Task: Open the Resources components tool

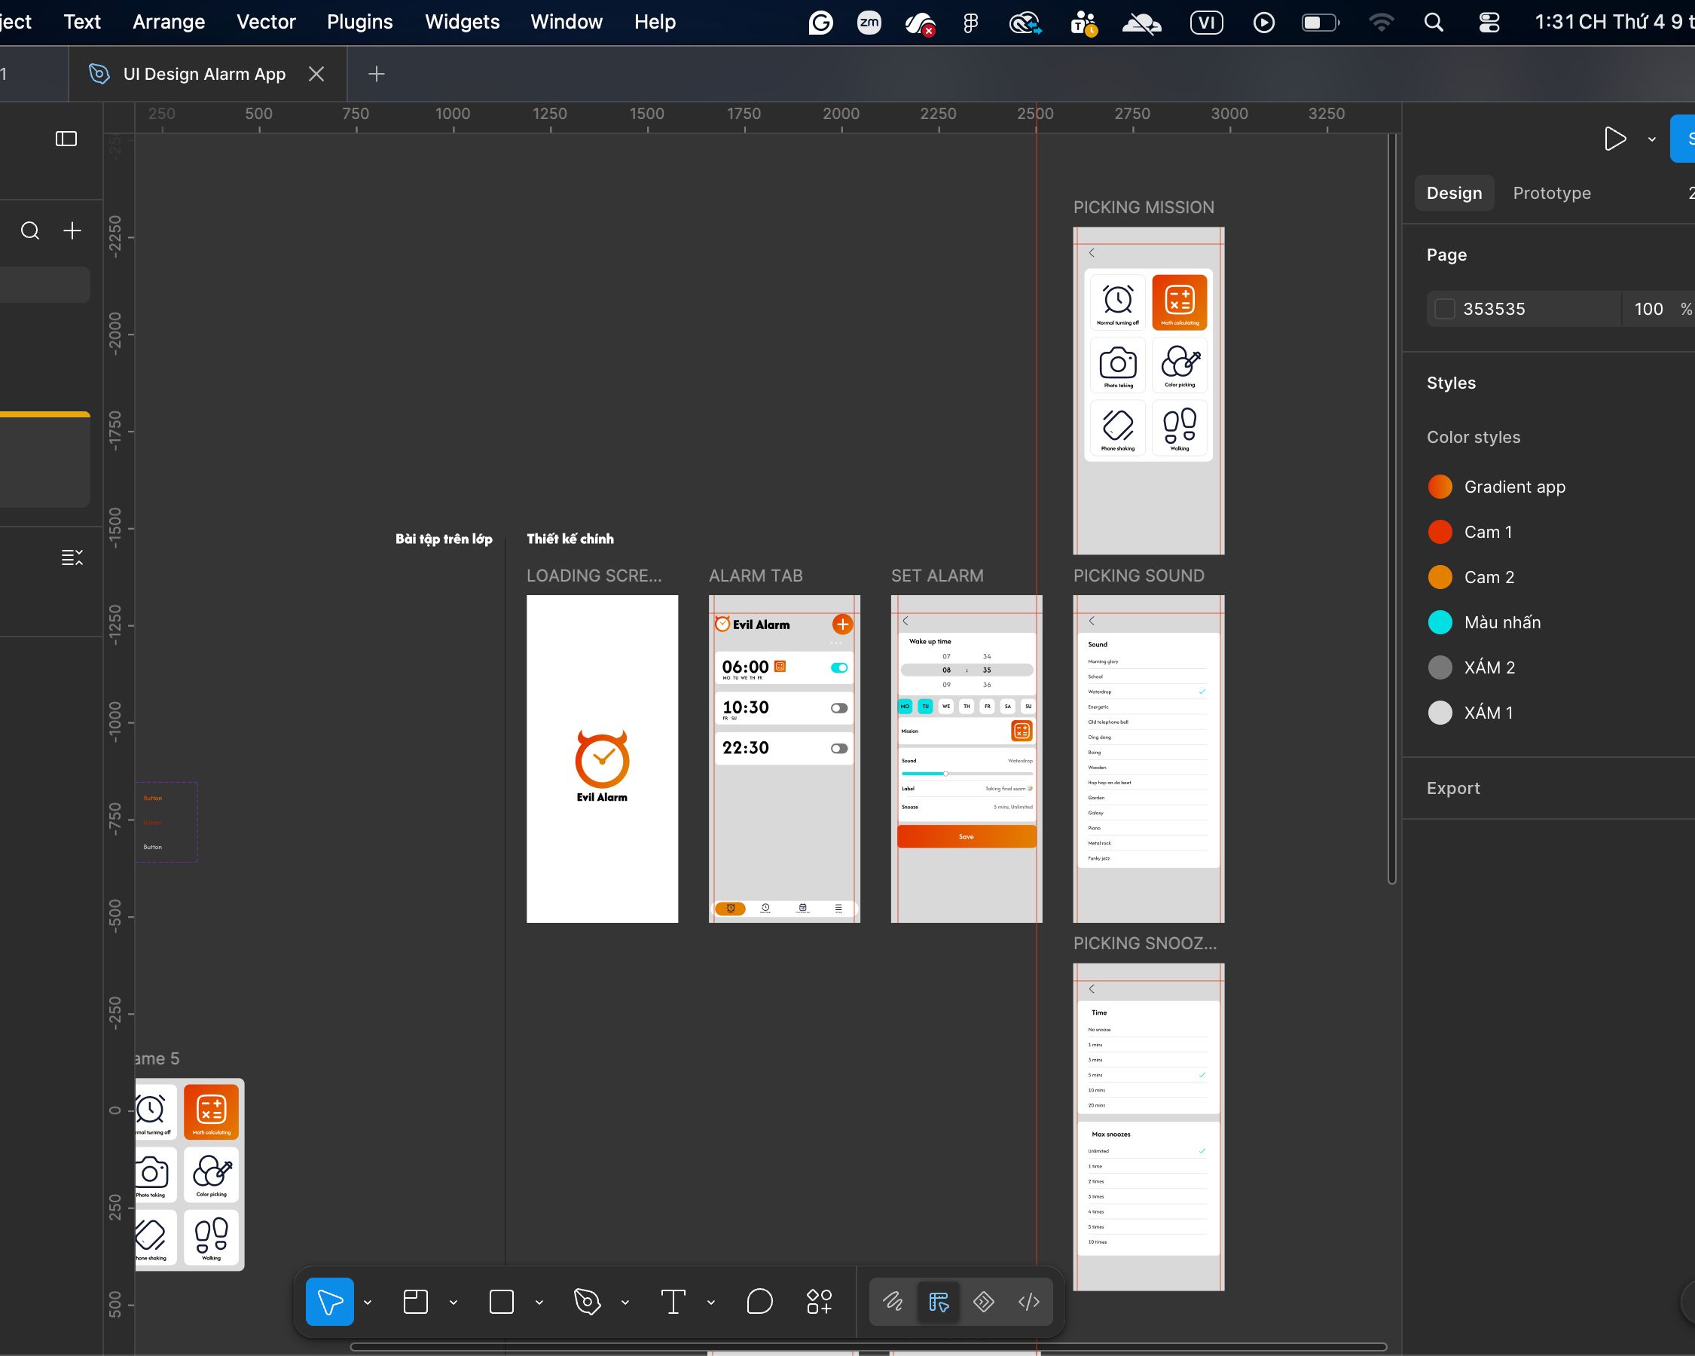Action: pyautogui.click(x=819, y=1302)
